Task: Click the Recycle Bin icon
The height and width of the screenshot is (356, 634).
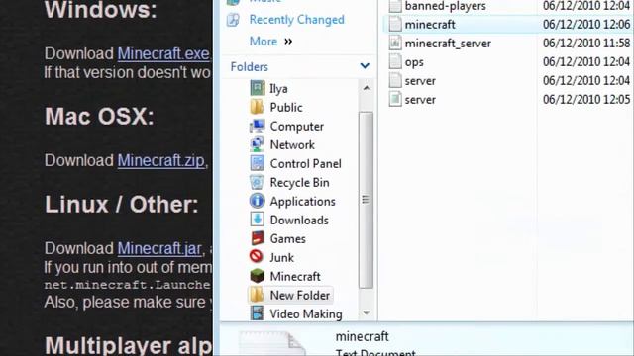Action: pyautogui.click(x=258, y=182)
